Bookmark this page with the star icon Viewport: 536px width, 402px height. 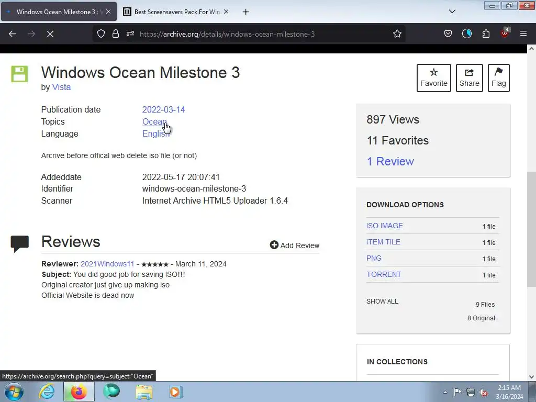pos(397,33)
